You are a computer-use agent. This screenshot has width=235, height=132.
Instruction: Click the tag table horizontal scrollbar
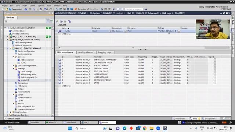pos(133,48)
